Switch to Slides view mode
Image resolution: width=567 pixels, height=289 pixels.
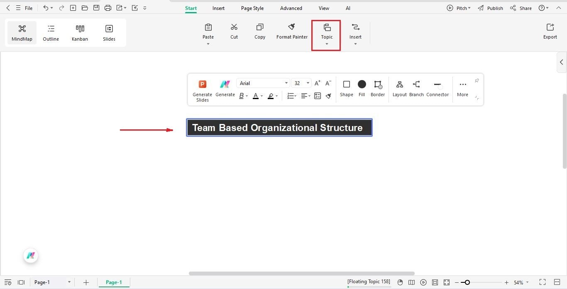[109, 33]
